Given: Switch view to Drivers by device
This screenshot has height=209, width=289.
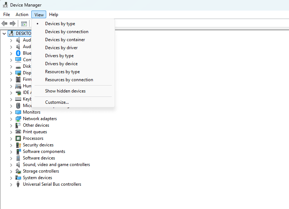Looking at the screenshot, I should (x=73, y=64).
